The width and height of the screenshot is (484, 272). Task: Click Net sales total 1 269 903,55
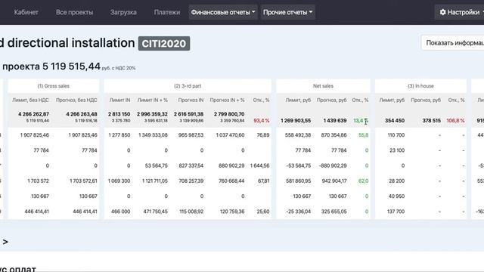[296, 121]
